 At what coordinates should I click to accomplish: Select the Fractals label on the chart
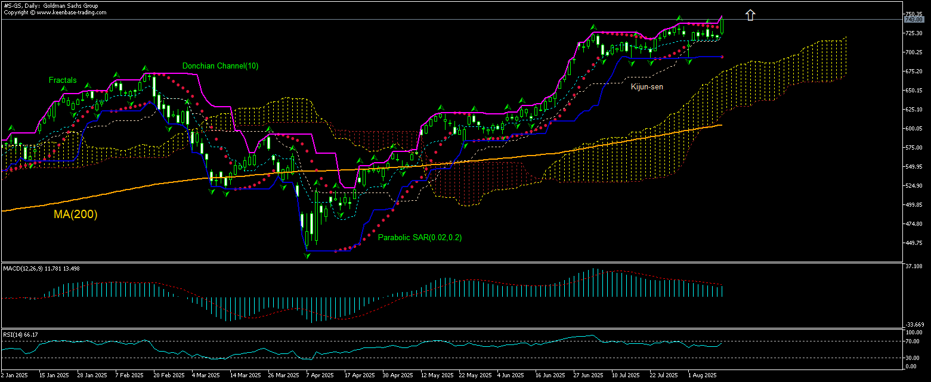point(62,80)
